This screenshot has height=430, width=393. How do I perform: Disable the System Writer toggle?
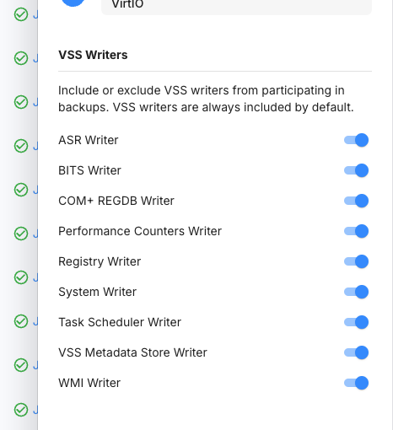click(x=356, y=292)
